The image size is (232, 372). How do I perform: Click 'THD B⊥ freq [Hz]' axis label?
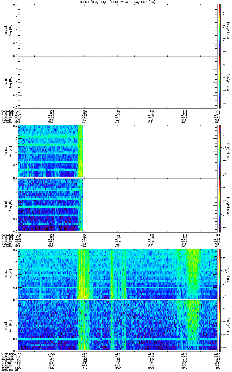click(x=8, y=151)
